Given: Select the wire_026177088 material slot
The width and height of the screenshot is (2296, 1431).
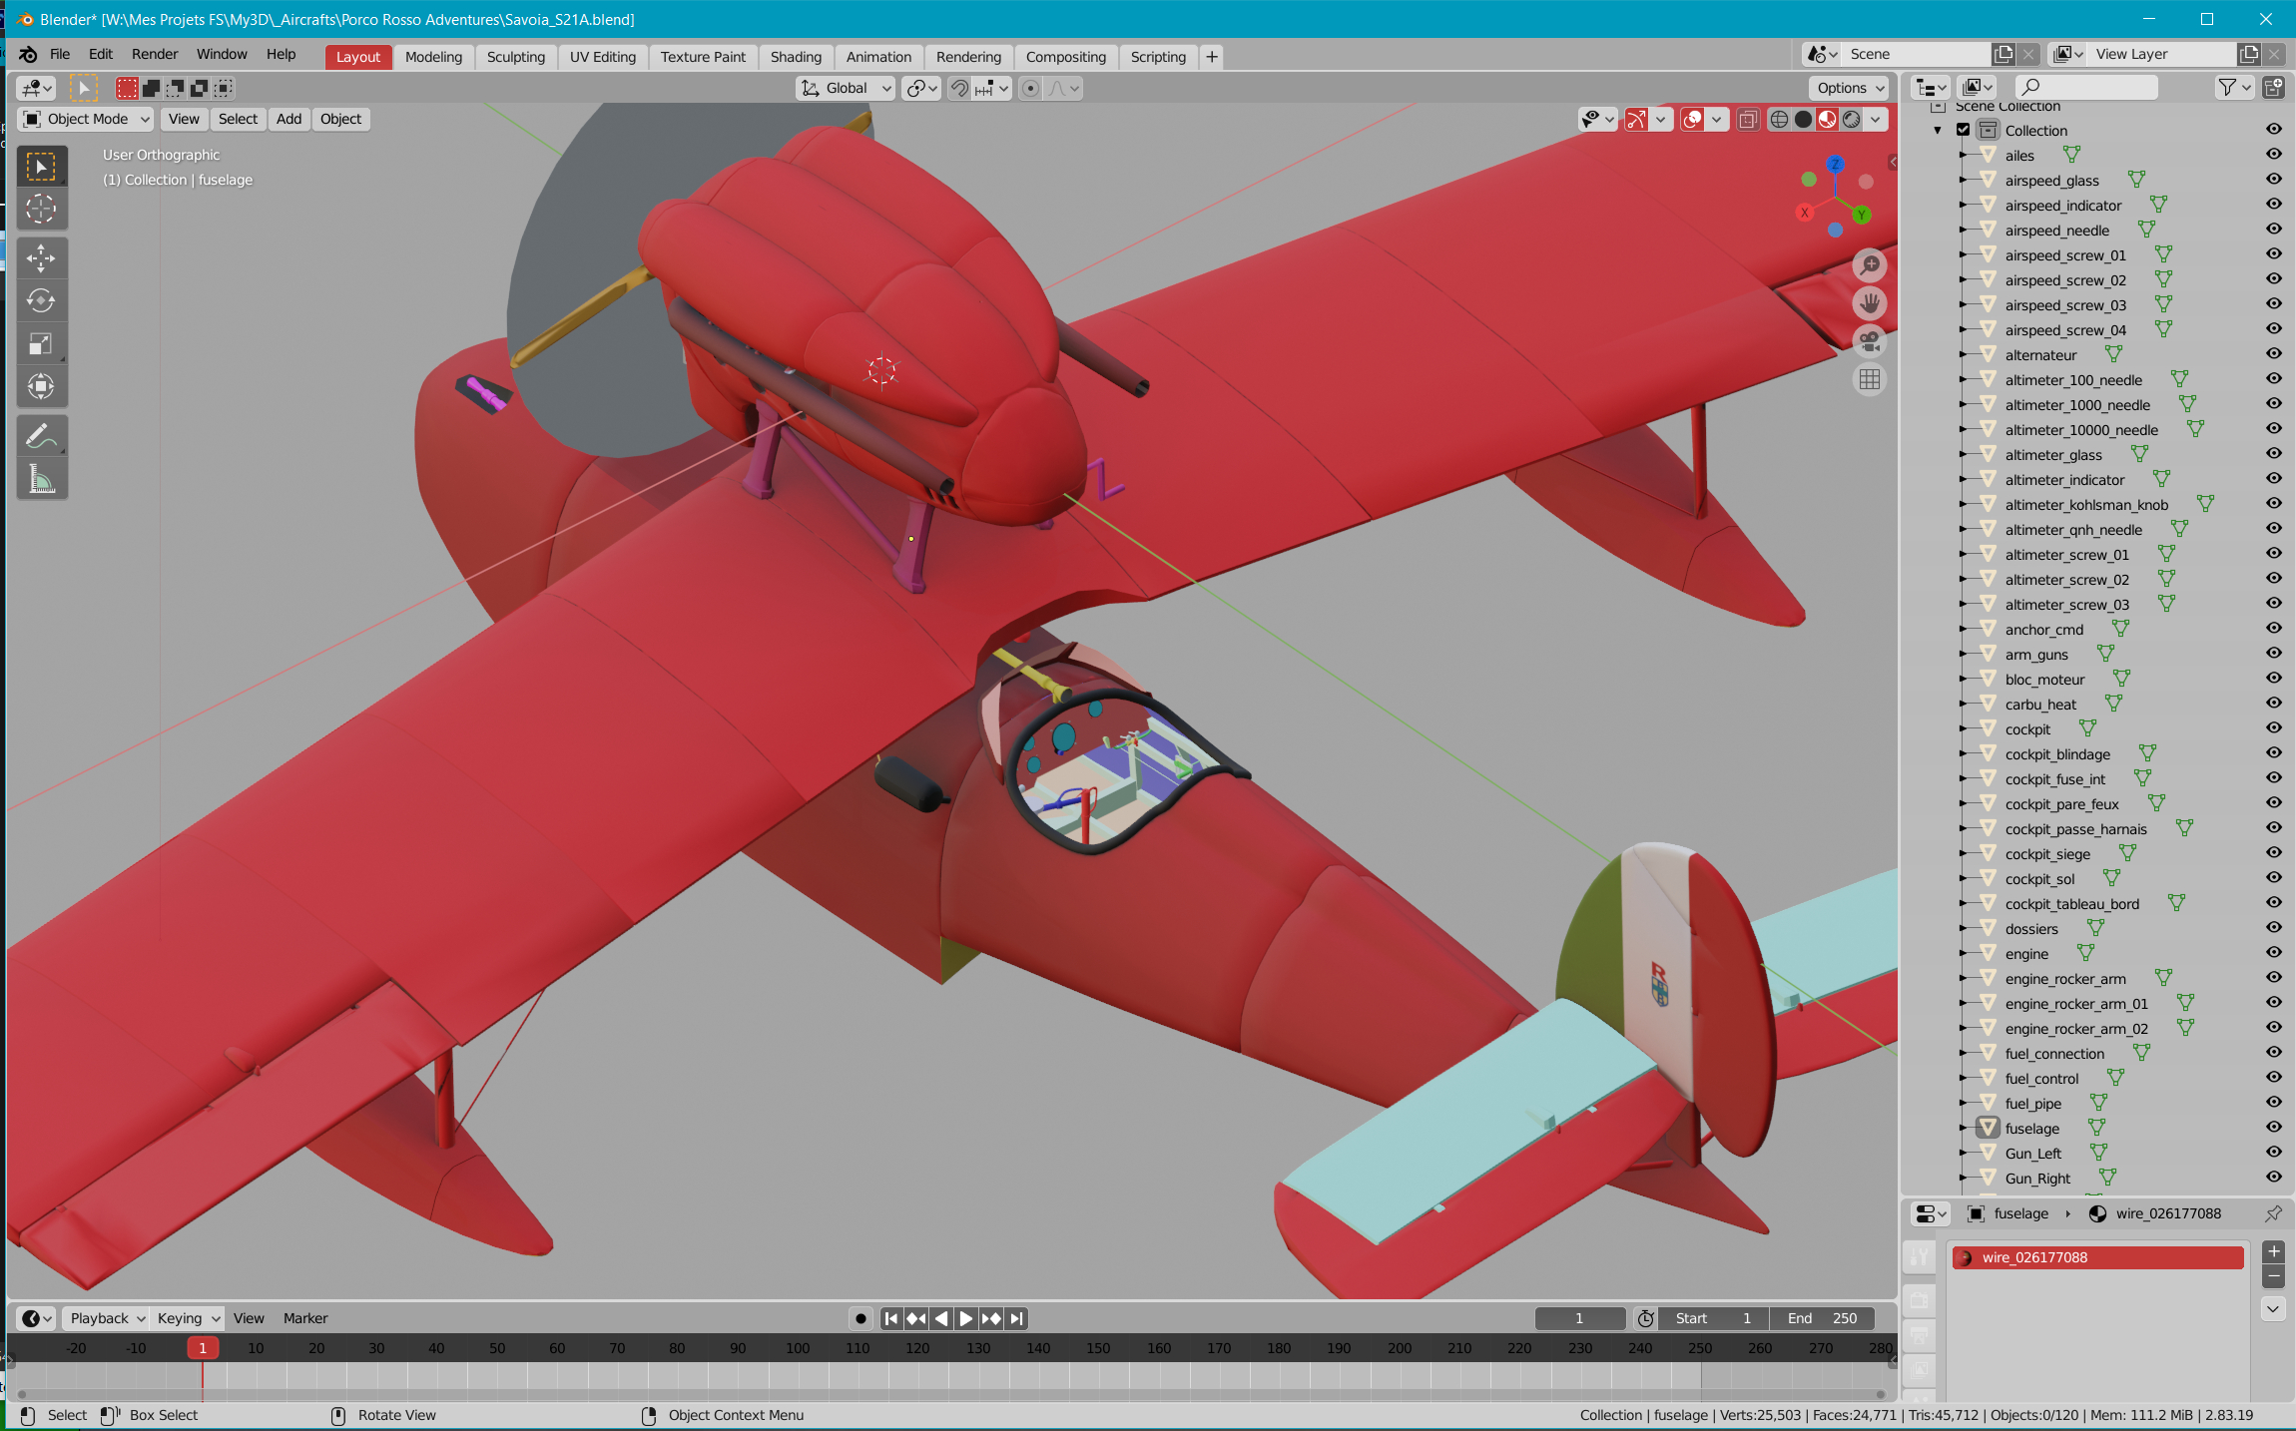Looking at the screenshot, I should coord(2097,1257).
